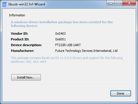Image resolution: width=138 pixels, height=104 pixels.
Task: Click the libusb-win32 Inf-Wizard title text
Action: (27, 4)
